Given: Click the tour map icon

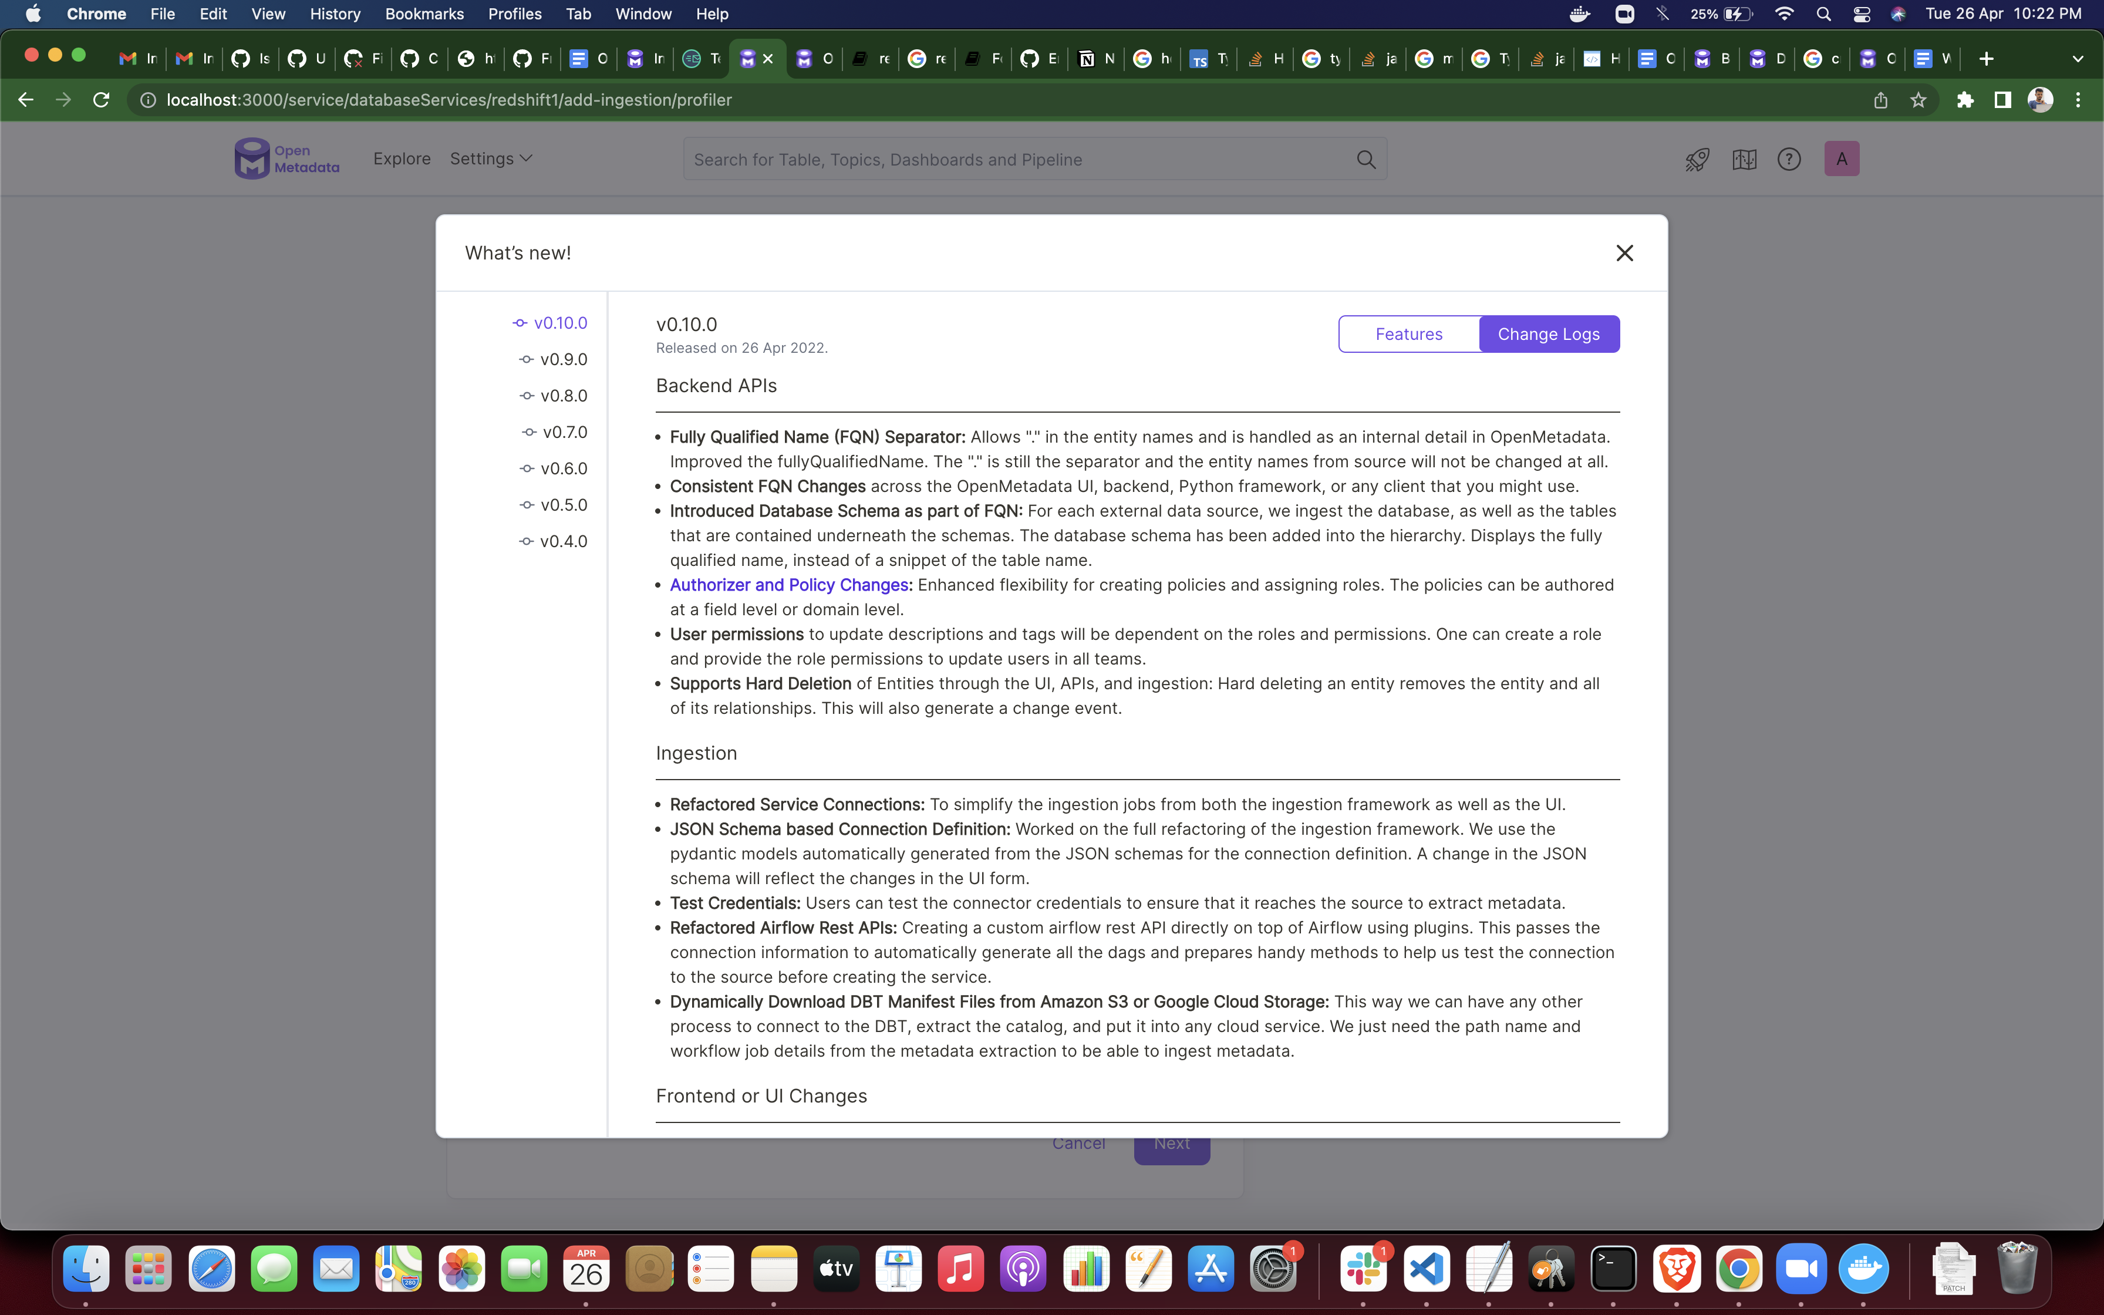Looking at the screenshot, I should click(x=1744, y=159).
